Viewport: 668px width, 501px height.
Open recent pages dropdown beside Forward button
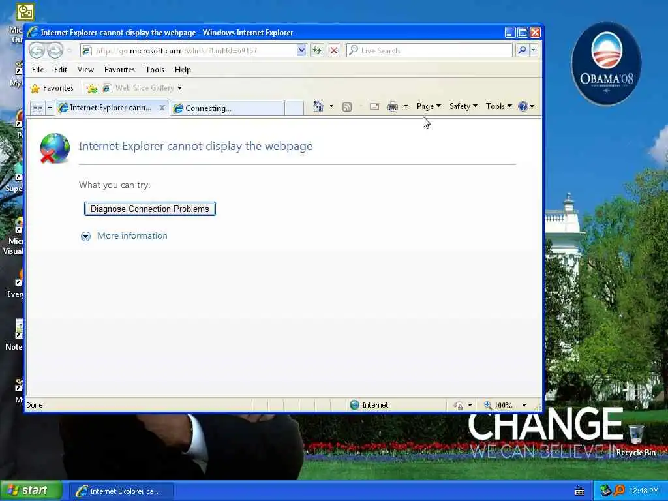(69, 51)
